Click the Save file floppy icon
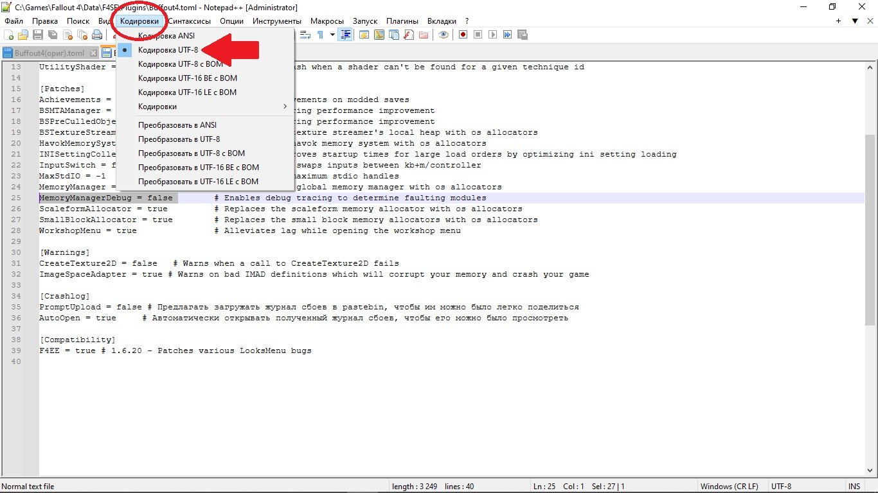This screenshot has height=493, width=878. [38, 35]
